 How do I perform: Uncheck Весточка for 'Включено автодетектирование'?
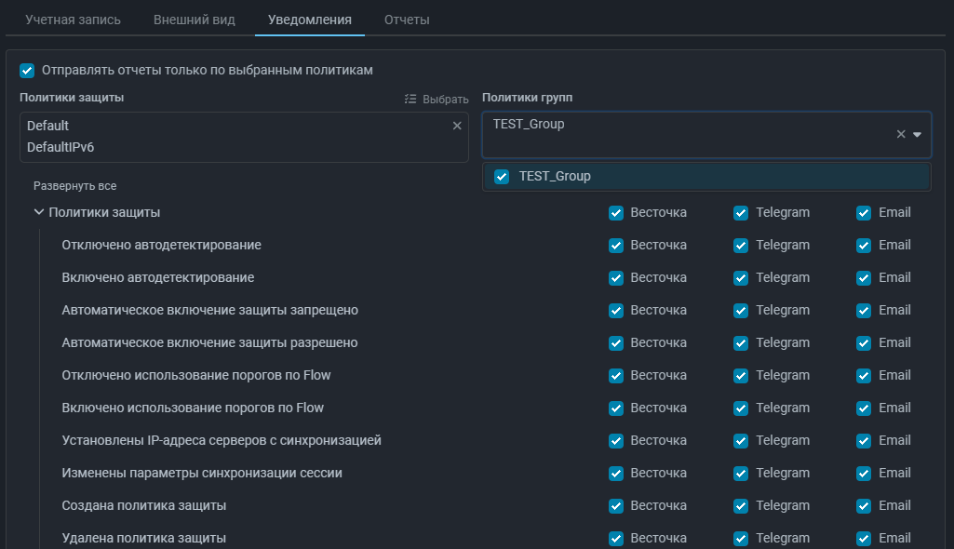616,278
